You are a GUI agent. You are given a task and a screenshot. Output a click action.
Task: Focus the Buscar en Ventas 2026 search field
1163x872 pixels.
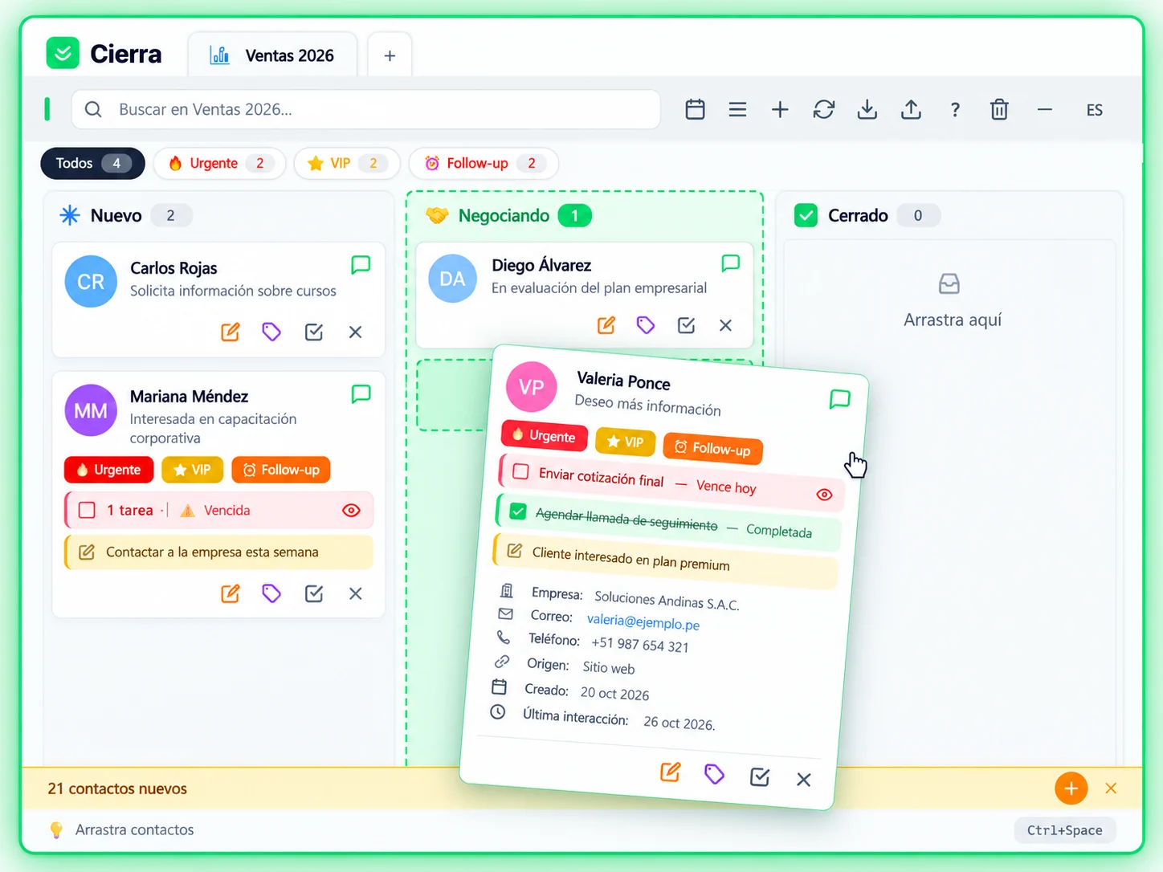pyautogui.click(x=366, y=109)
